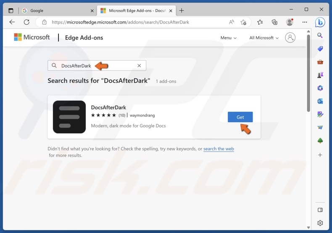This screenshot has height=233, width=332.
Task: Open the tab actions menu icon
Action: click(11, 10)
